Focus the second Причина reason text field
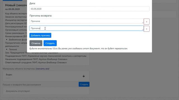Image resolution: width=179 pixels, height=100 pixels. click(86, 28)
